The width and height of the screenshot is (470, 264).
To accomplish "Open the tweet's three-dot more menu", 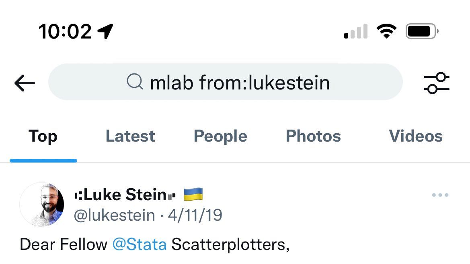I will click(440, 195).
